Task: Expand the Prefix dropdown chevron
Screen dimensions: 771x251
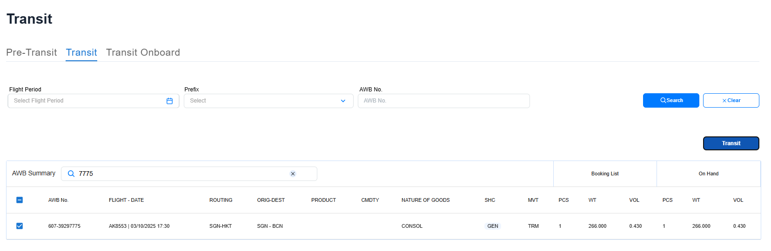Action: pyautogui.click(x=343, y=101)
